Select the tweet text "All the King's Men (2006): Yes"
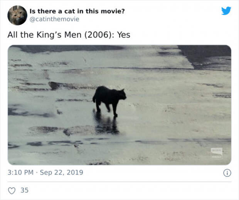This screenshot has height=200, width=239. (x=69, y=35)
